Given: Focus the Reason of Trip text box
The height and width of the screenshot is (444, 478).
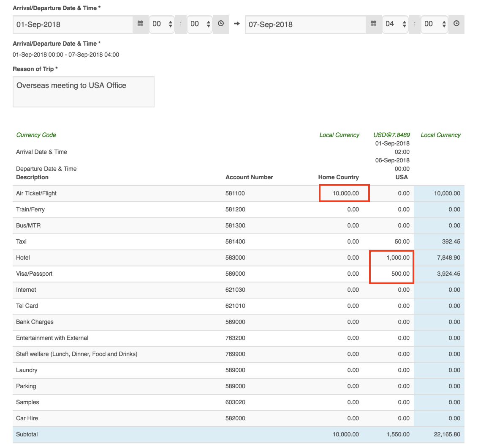Looking at the screenshot, I should click(84, 91).
